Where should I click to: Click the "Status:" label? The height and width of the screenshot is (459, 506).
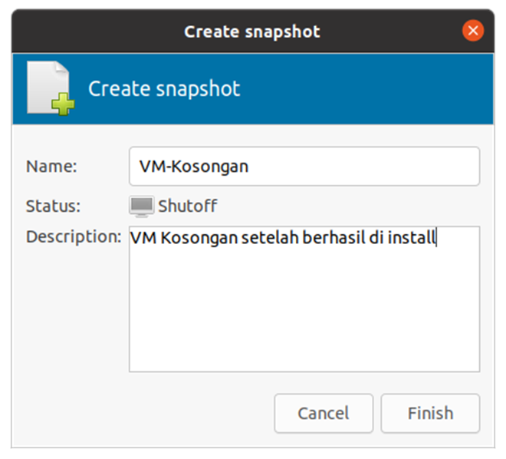click(53, 206)
